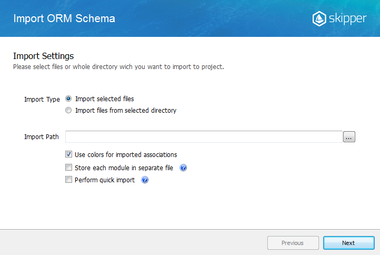Click the 'Store each module in separate file' text
Image resolution: width=380 pixels, height=255 pixels.
click(124, 168)
